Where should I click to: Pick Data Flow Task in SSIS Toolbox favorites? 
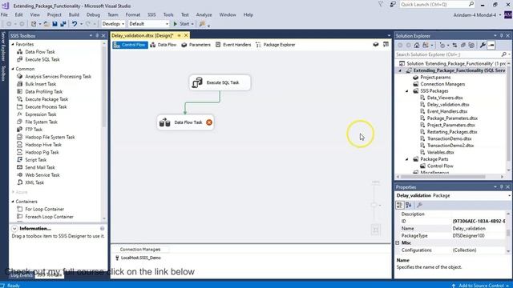(40, 52)
